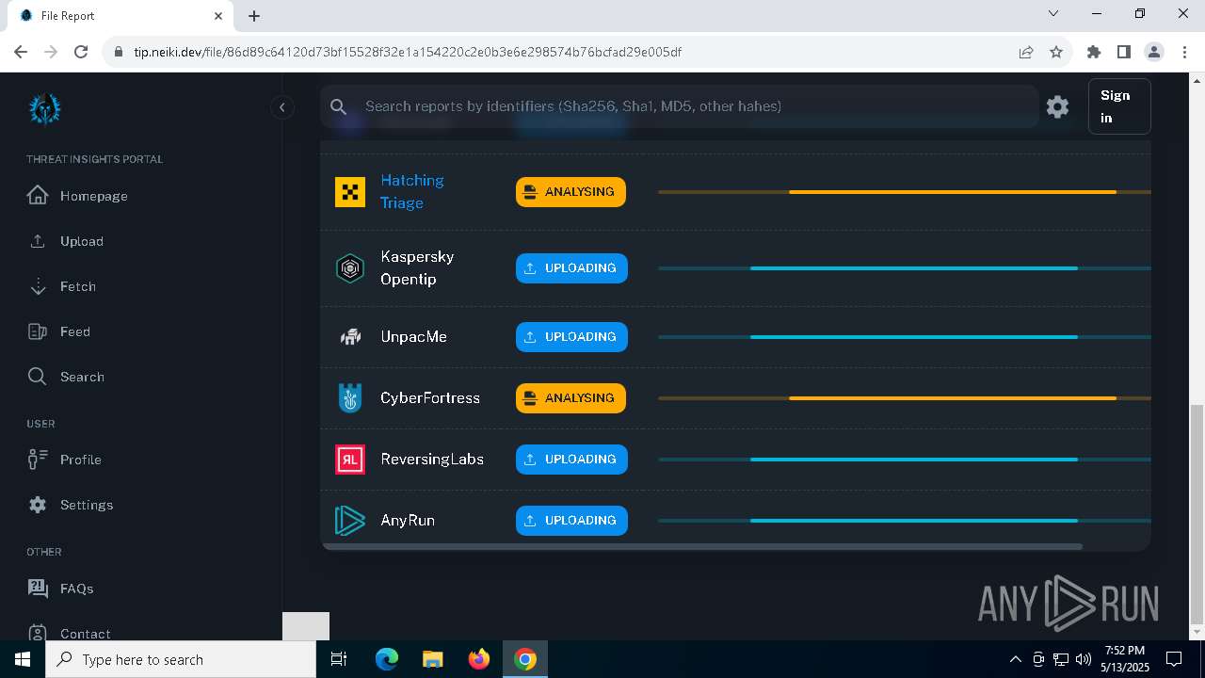Viewport: 1205px width, 678px height.
Task: Click the Upload arrow icon in sidebar
Action: 38,241
